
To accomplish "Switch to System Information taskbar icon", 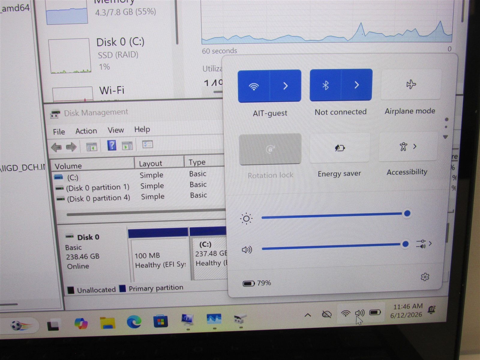I will point(188,320).
